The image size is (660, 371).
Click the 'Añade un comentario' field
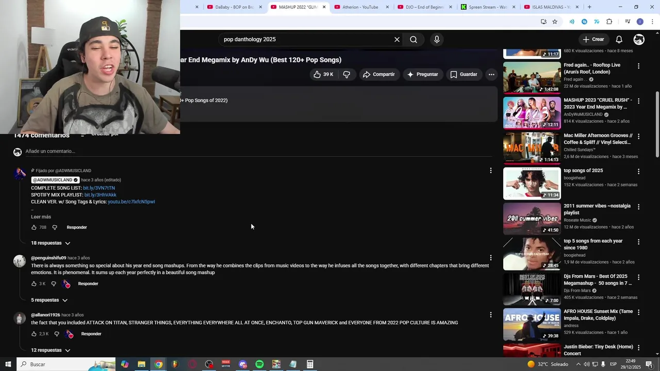258,151
